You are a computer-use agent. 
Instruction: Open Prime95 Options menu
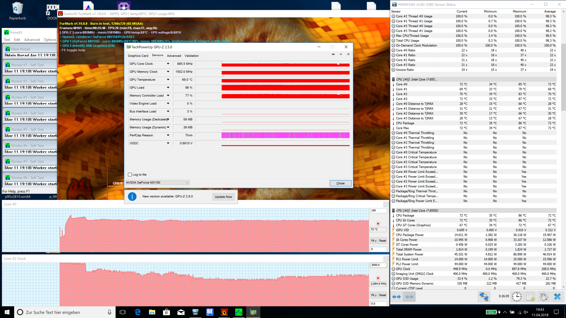point(50,40)
